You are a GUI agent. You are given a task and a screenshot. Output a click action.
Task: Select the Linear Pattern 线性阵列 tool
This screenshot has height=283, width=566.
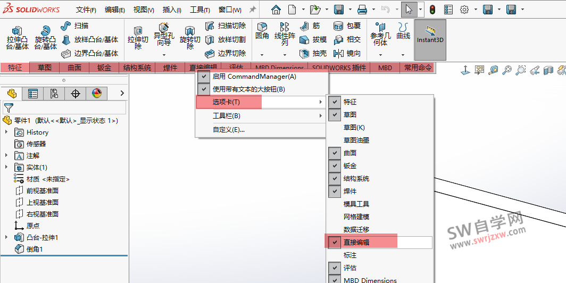click(285, 34)
